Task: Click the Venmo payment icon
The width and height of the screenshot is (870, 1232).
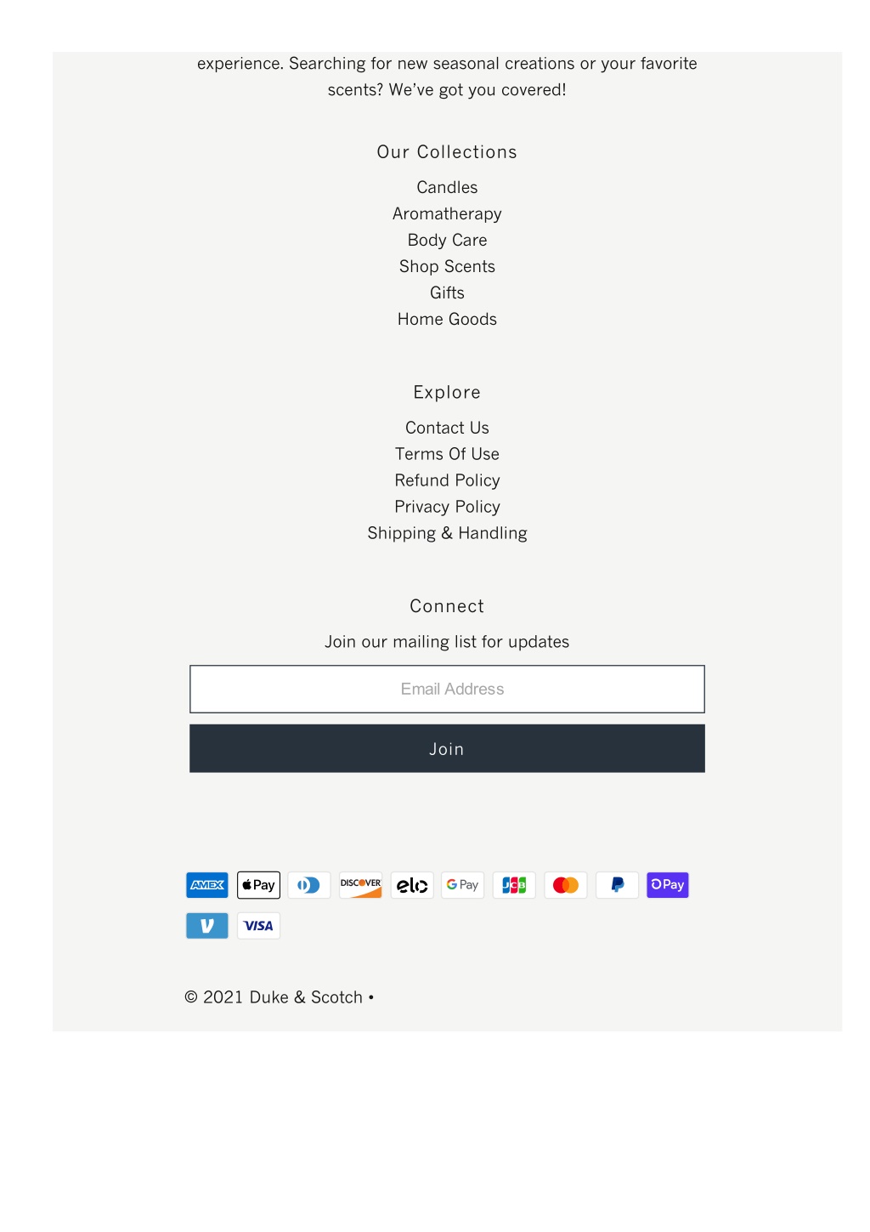Action: (207, 926)
